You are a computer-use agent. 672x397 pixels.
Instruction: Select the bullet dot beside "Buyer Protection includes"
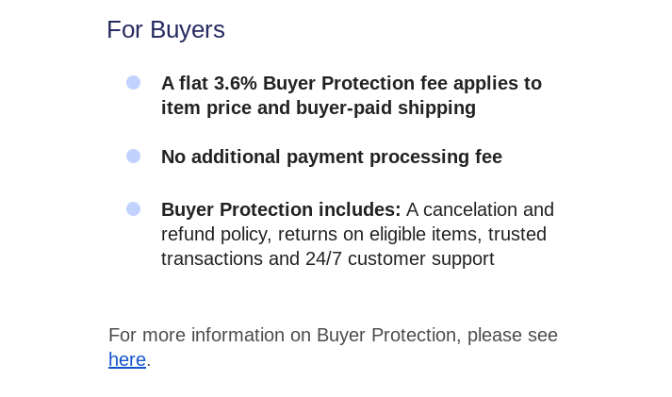(133, 208)
